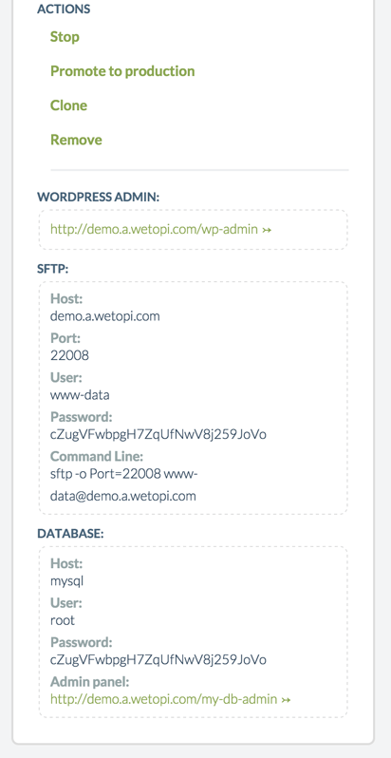The width and height of the screenshot is (391, 758).
Task: Click arrow icon after my-db-admin URL
Action: (x=286, y=699)
